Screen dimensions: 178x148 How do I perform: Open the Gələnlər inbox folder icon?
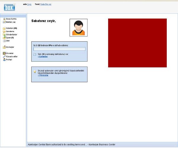point(4,28)
